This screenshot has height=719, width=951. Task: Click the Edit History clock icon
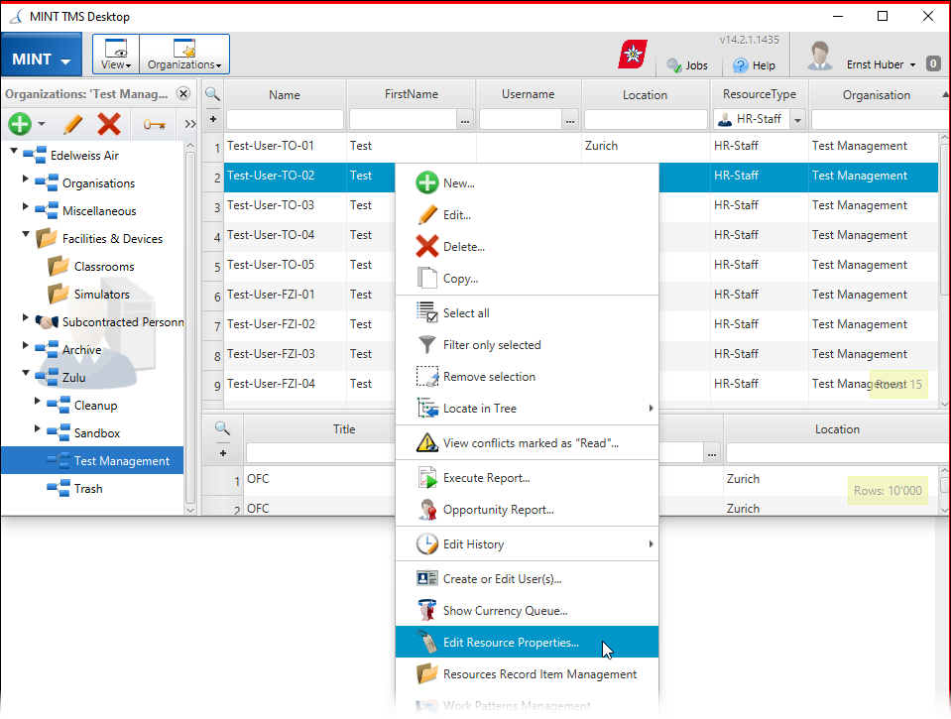(x=427, y=544)
